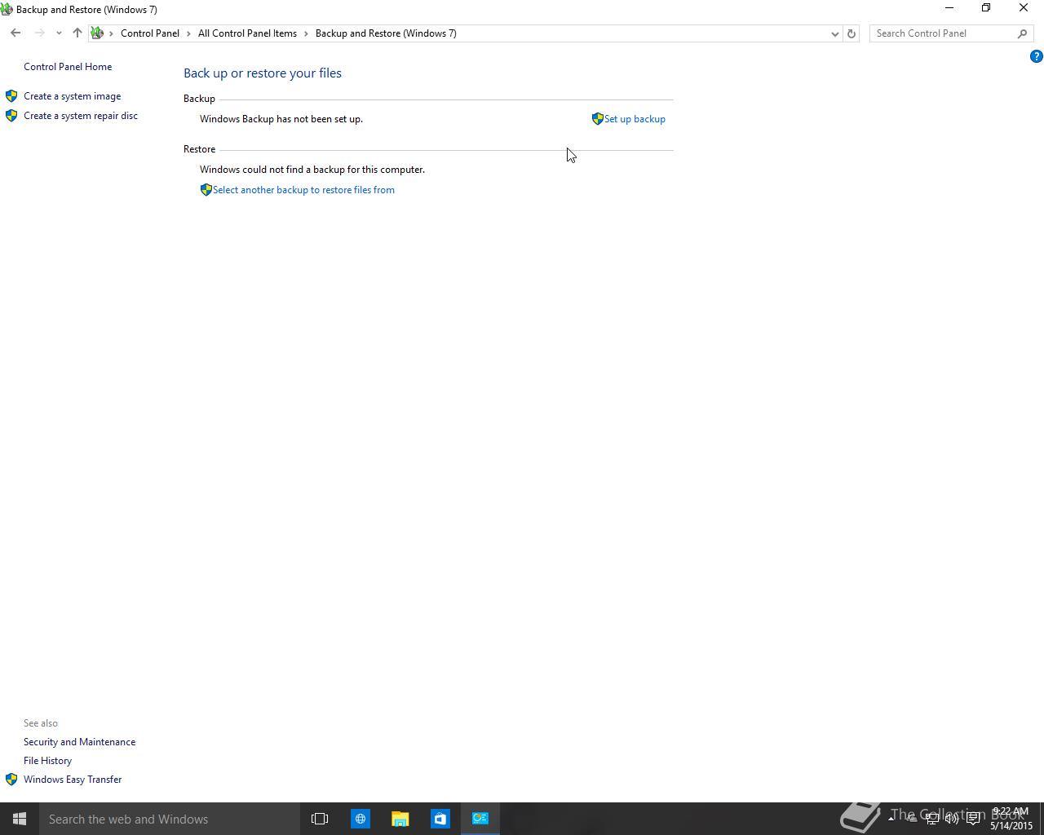This screenshot has height=835, width=1044.
Task: Open the Store taskbar icon
Action: click(440, 819)
